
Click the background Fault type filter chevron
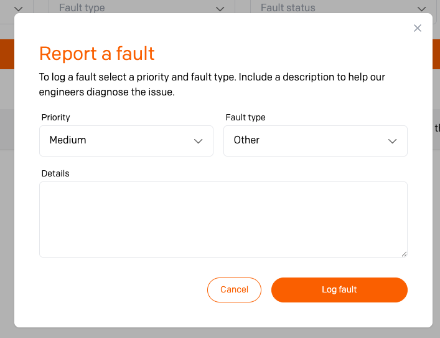coord(220,9)
